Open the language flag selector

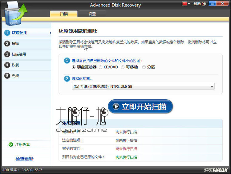186,4
